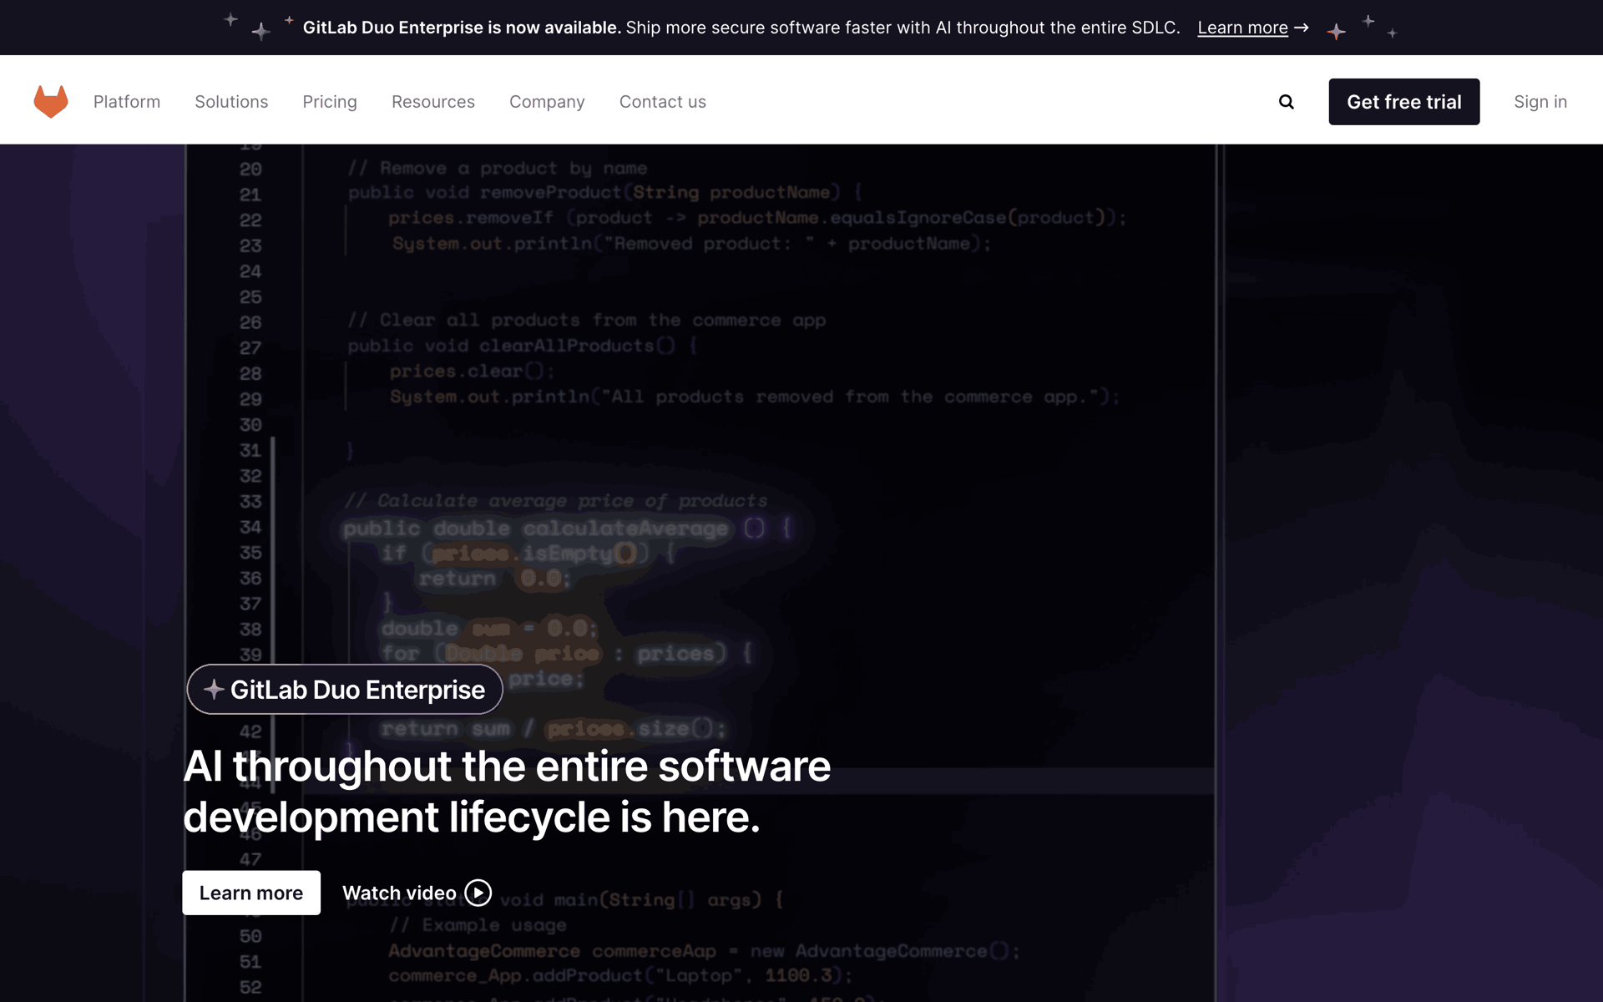Click banner text 'GitLab Duo Enterprise is now available.'
The width and height of the screenshot is (1603, 1002).
pos(462,28)
